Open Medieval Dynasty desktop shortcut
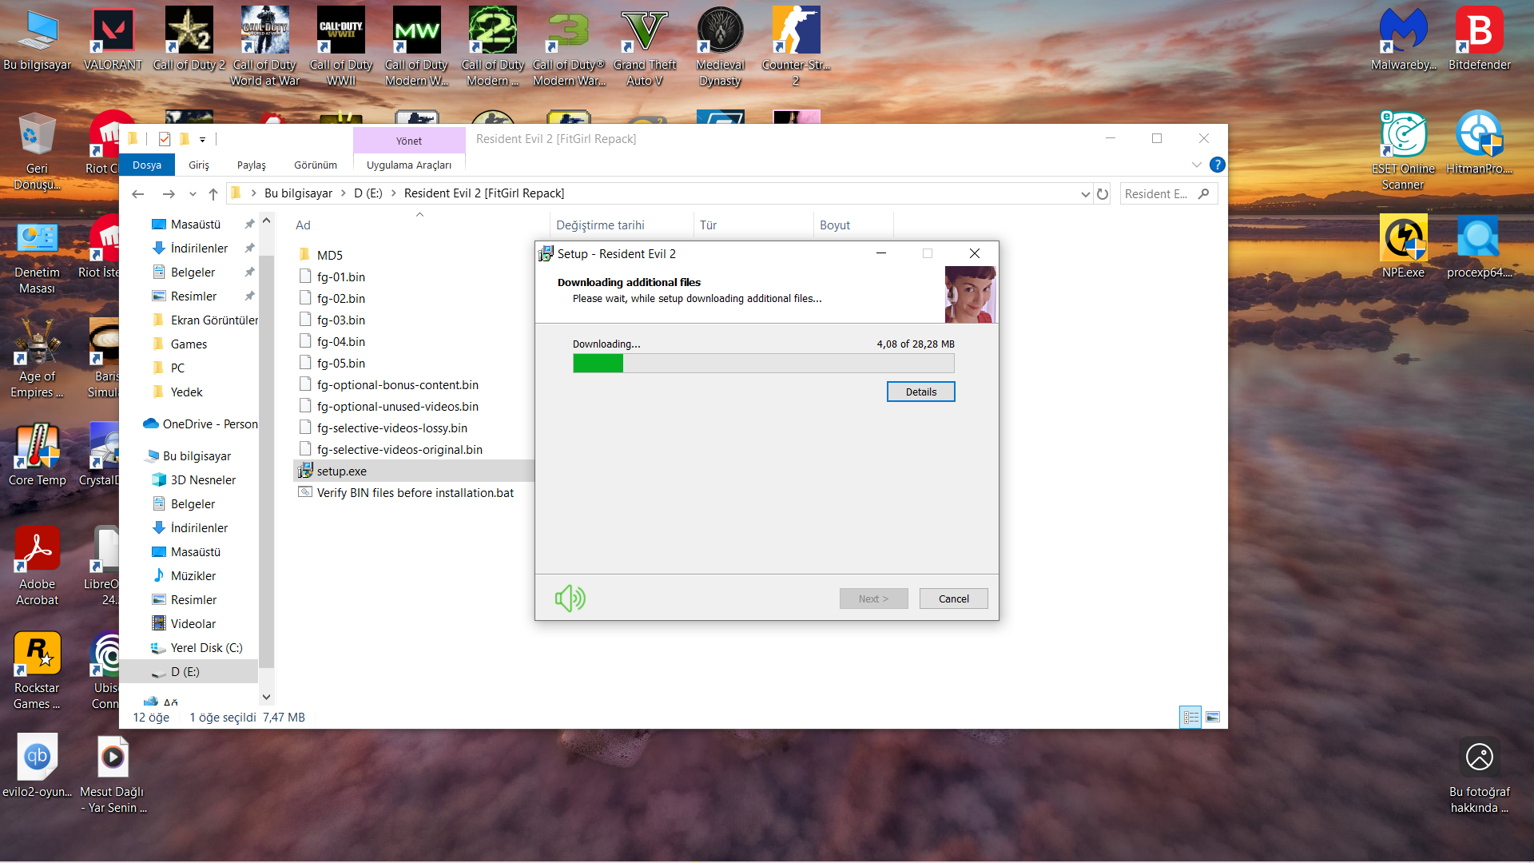The width and height of the screenshot is (1534, 863). (721, 46)
